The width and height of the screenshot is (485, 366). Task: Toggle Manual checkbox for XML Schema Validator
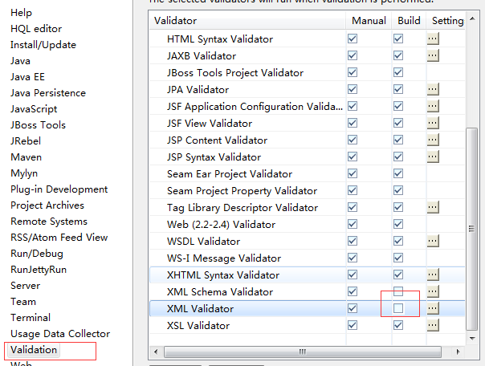click(353, 291)
